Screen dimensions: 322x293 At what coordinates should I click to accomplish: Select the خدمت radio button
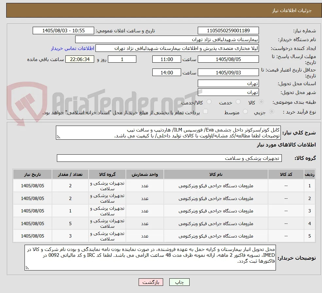tap(238, 102)
